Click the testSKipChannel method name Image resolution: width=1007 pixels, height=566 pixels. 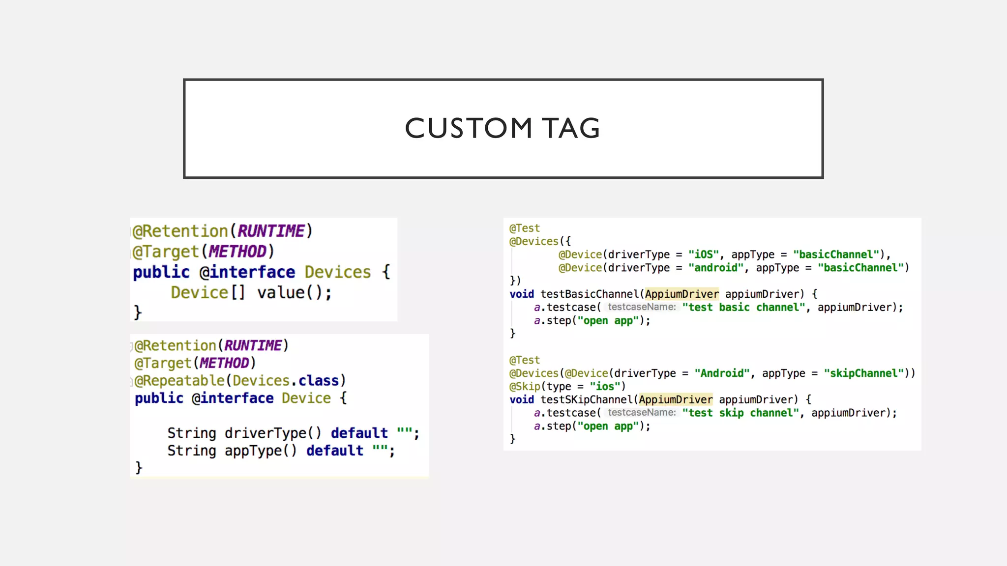587,400
